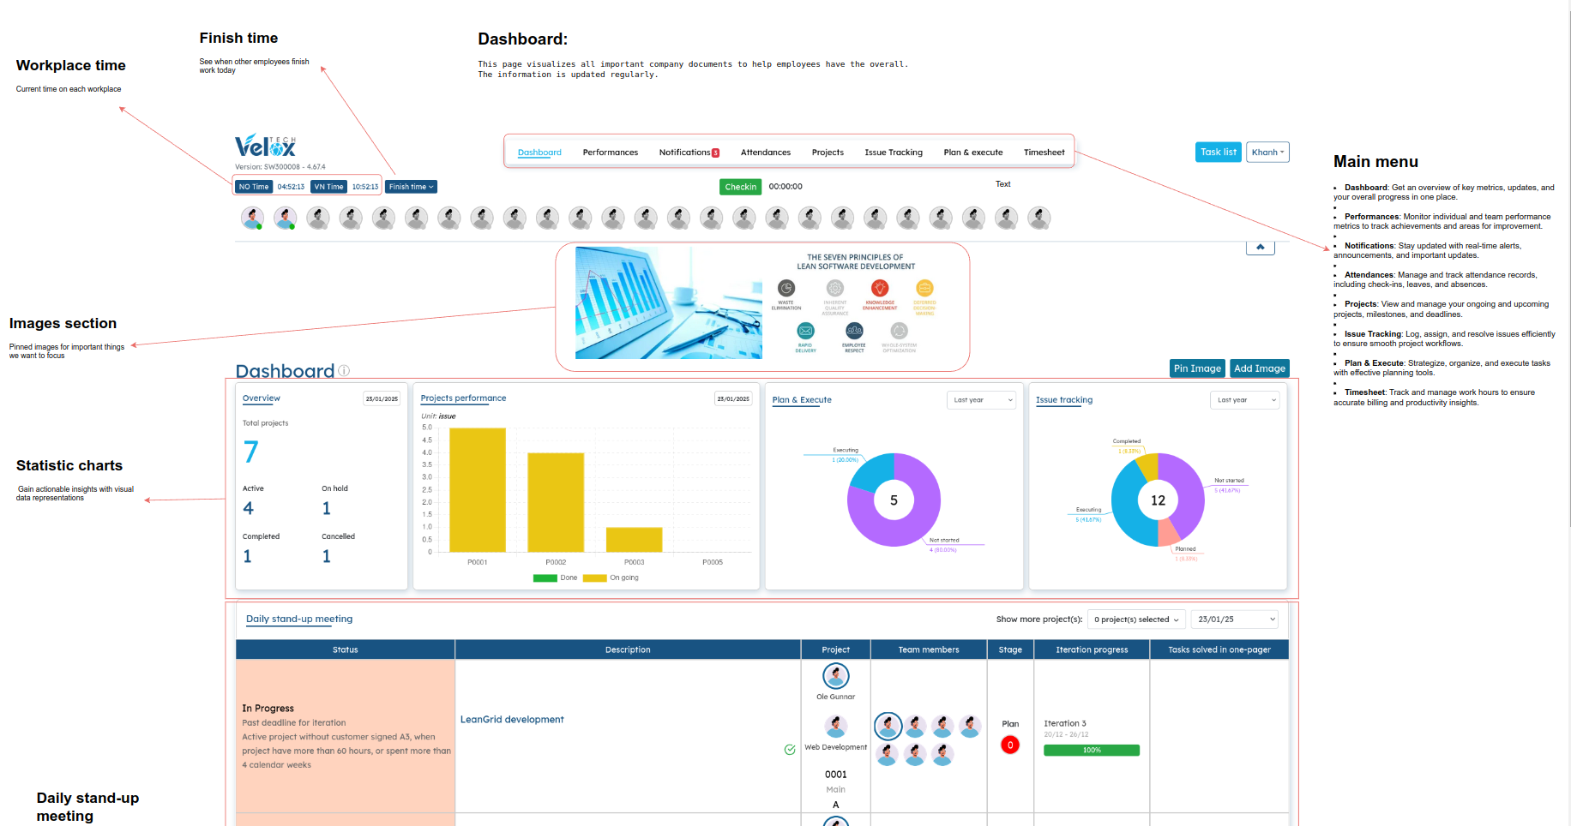Click the Iteration 3 green progress bar
Viewport: 1571px width, 826px height.
coord(1091,751)
